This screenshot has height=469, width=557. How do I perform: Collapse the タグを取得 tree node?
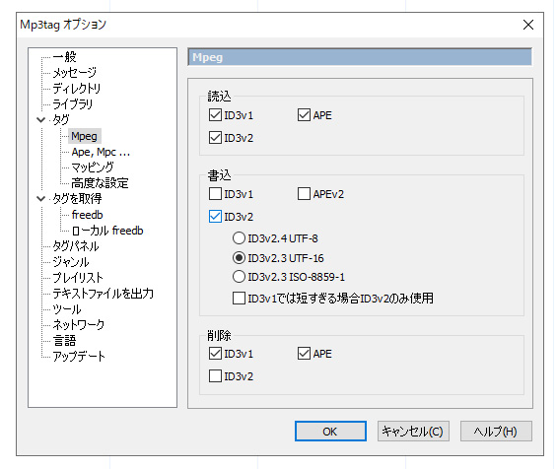tap(40, 199)
